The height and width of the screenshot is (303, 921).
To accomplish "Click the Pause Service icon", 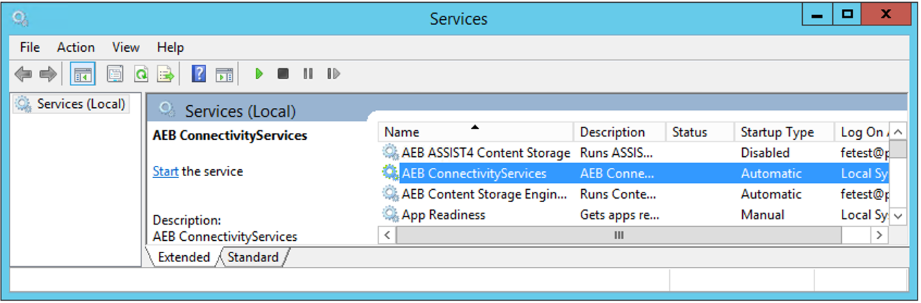I will pyautogui.click(x=308, y=74).
